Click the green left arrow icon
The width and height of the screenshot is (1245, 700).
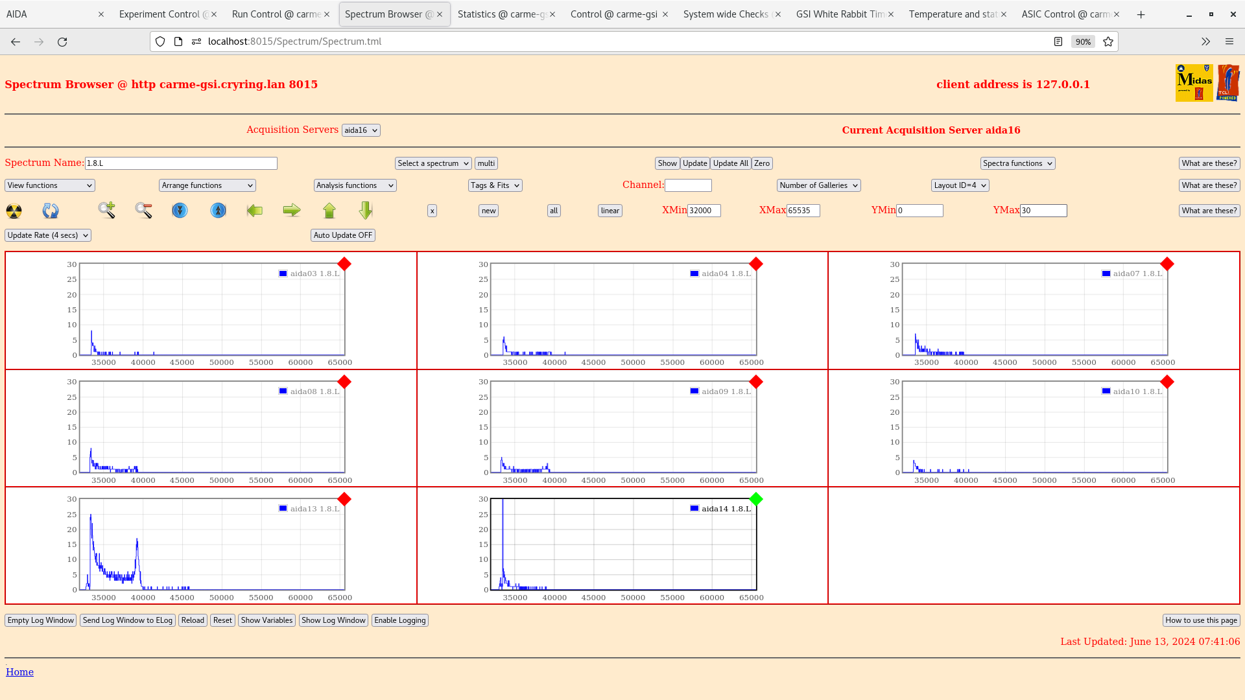[x=255, y=211]
